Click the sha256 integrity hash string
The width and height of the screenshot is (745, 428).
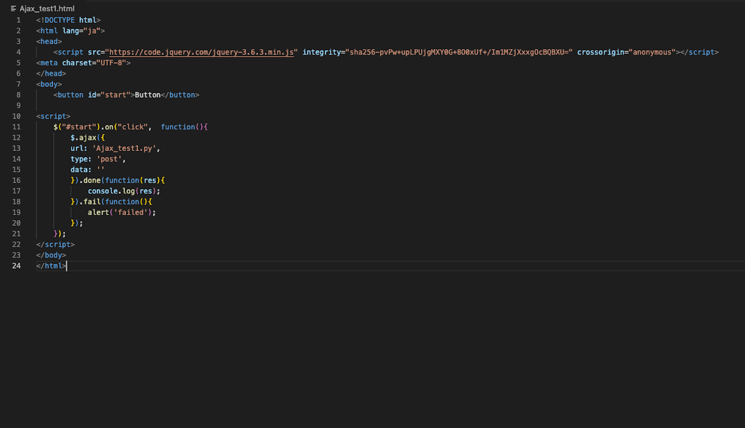click(460, 52)
